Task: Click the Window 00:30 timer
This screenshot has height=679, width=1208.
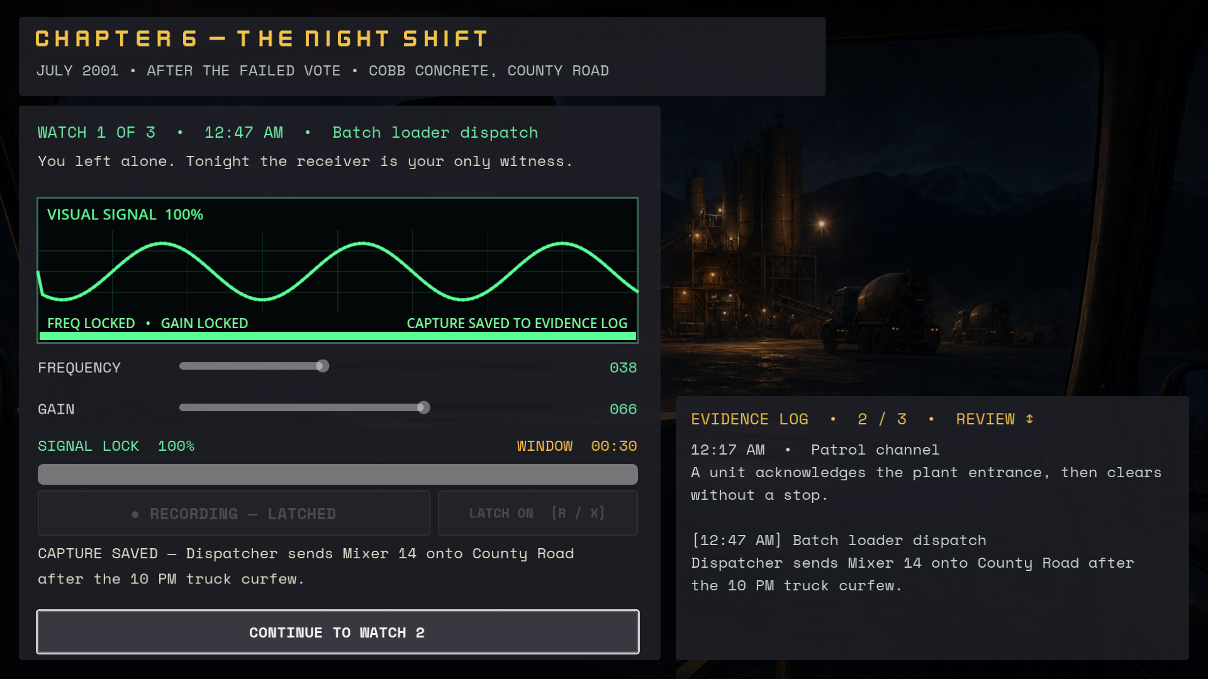Action: [x=577, y=446]
